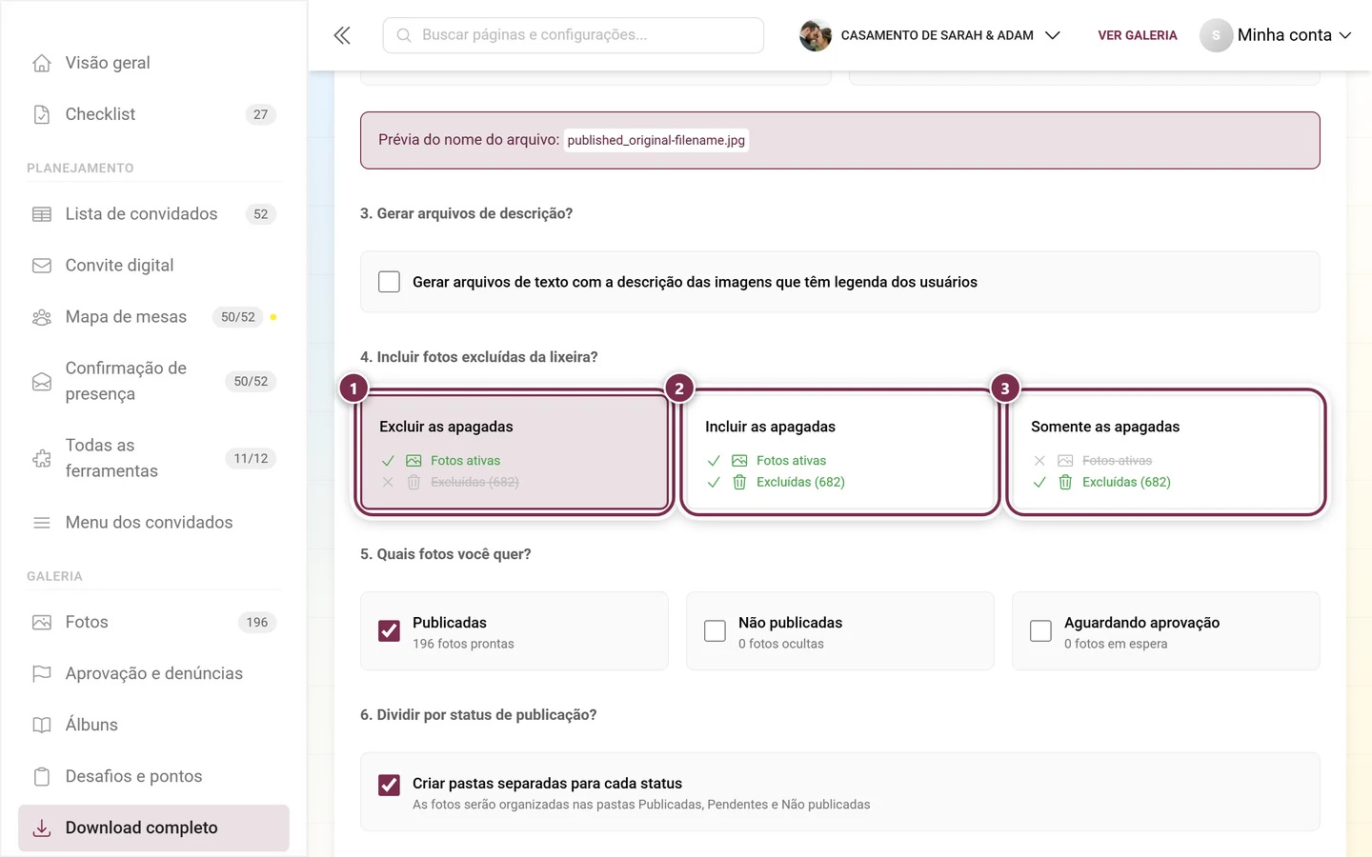Screen dimensions: 1372x857
Task: Open Lista de convidados in sidebar
Action: [153, 214]
